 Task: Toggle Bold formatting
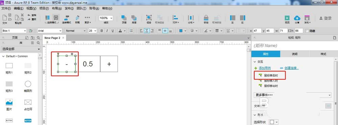click(x=101, y=31)
